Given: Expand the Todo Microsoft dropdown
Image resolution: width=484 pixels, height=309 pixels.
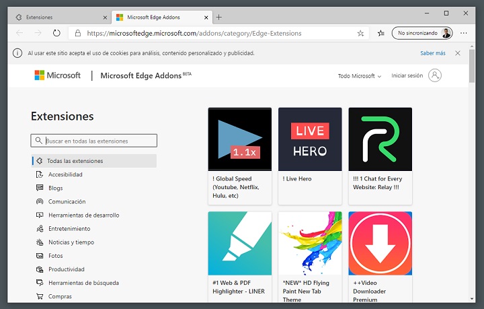Looking at the screenshot, I should pos(360,76).
